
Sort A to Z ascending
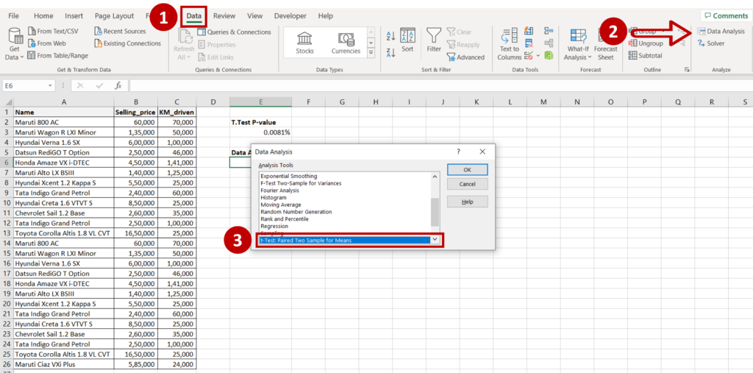click(390, 36)
